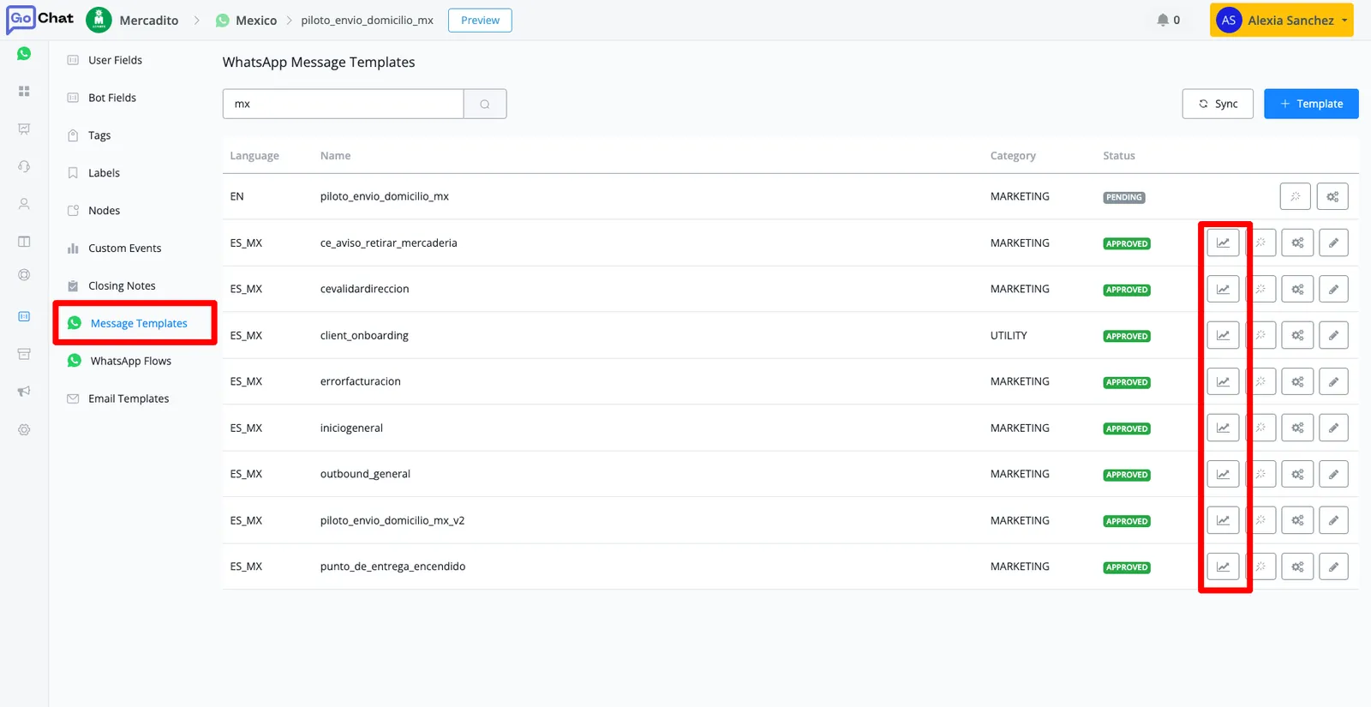Open analytics chart for cevalidardireccion template

[x=1223, y=289]
